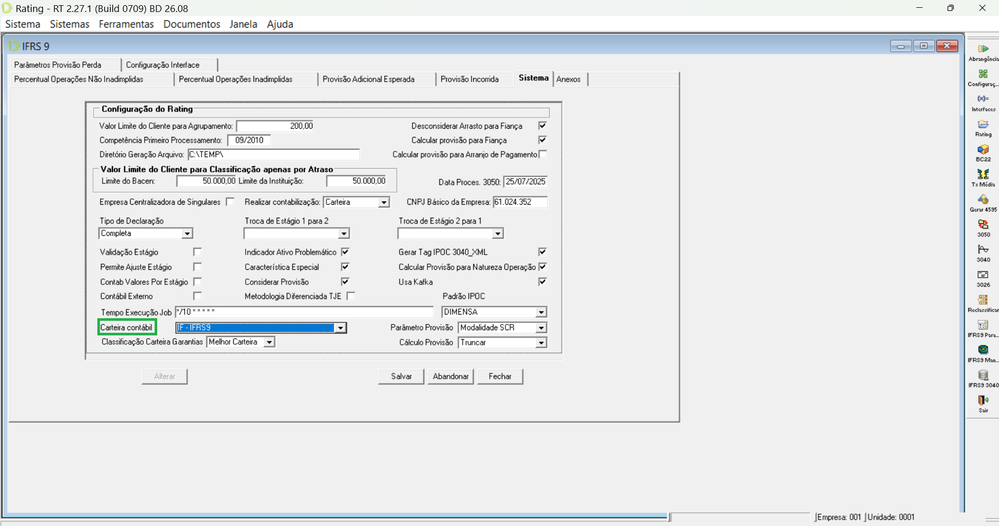
Task: Open Classificação Carteira Garantias dropdown
Action: click(269, 342)
